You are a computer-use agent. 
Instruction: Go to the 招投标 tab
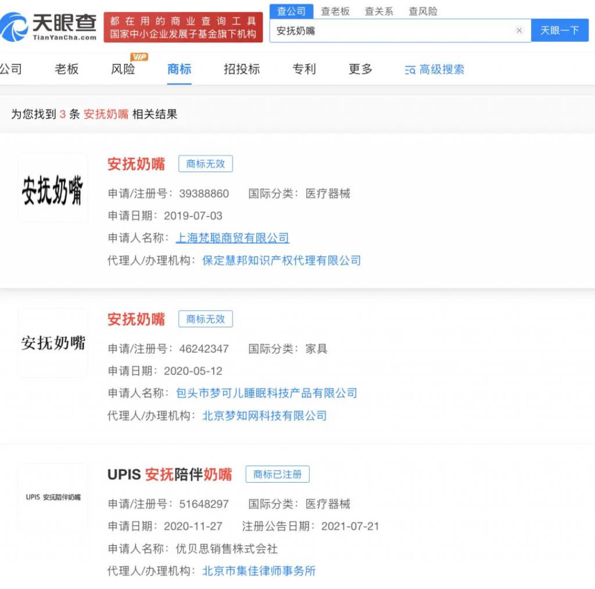(x=242, y=69)
